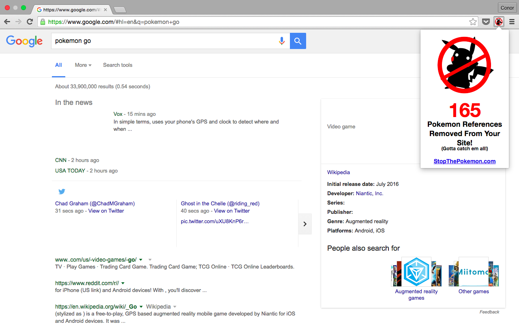Open the pic.twitter.com link
This screenshot has width=519, height=324.
[x=214, y=221]
